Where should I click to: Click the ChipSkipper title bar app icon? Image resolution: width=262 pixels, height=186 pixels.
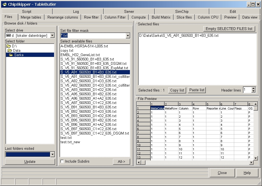[x=4, y=4]
